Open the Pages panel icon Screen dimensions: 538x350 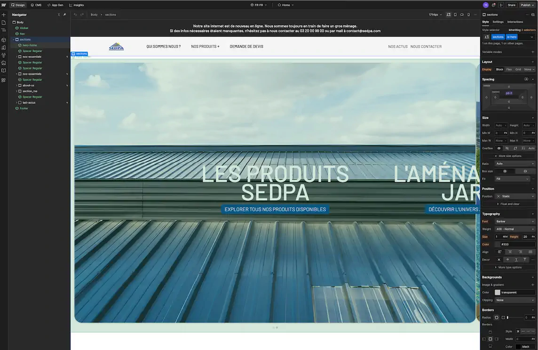(4, 23)
